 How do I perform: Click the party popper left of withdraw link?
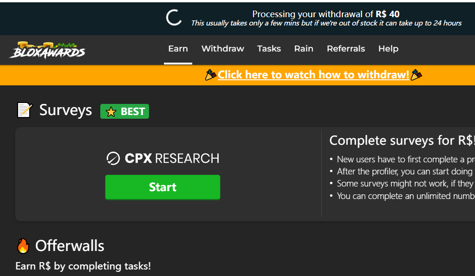(x=211, y=75)
